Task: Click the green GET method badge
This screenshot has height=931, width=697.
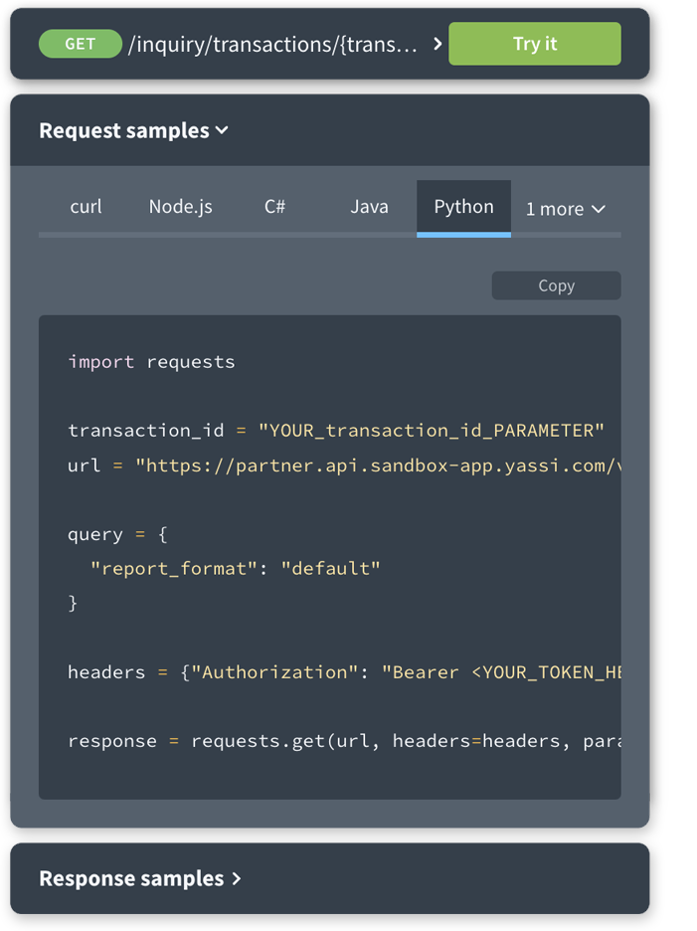Action: click(x=80, y=44)
